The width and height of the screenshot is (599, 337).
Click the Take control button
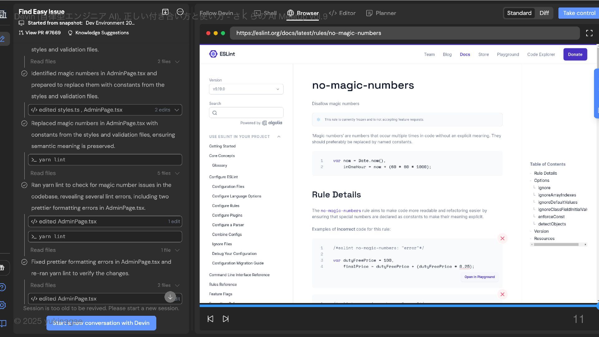(579, 13)
